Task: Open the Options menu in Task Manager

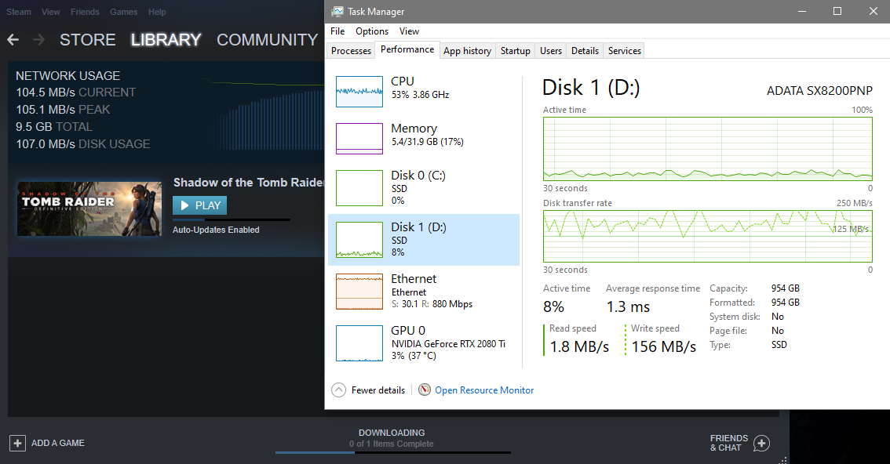Action: click(x=372, y=31)
